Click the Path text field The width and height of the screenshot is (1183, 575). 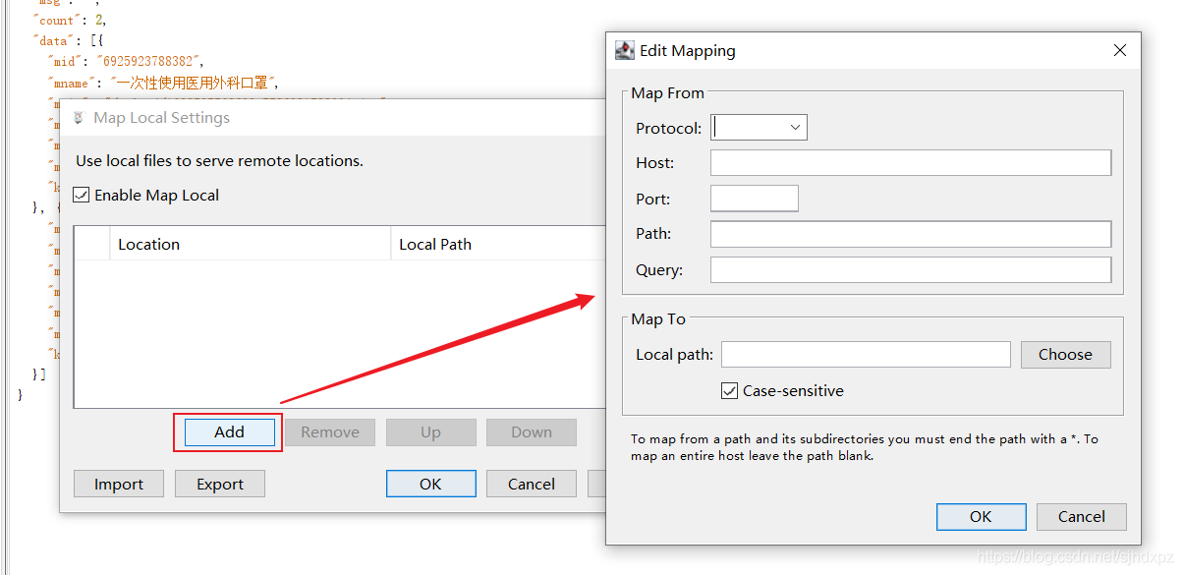910,234
